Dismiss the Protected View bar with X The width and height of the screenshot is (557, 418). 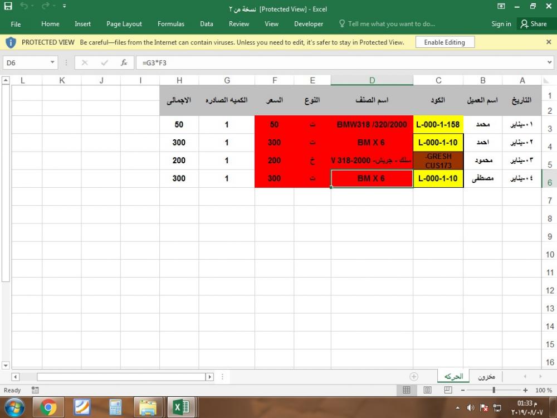(549, 42)
